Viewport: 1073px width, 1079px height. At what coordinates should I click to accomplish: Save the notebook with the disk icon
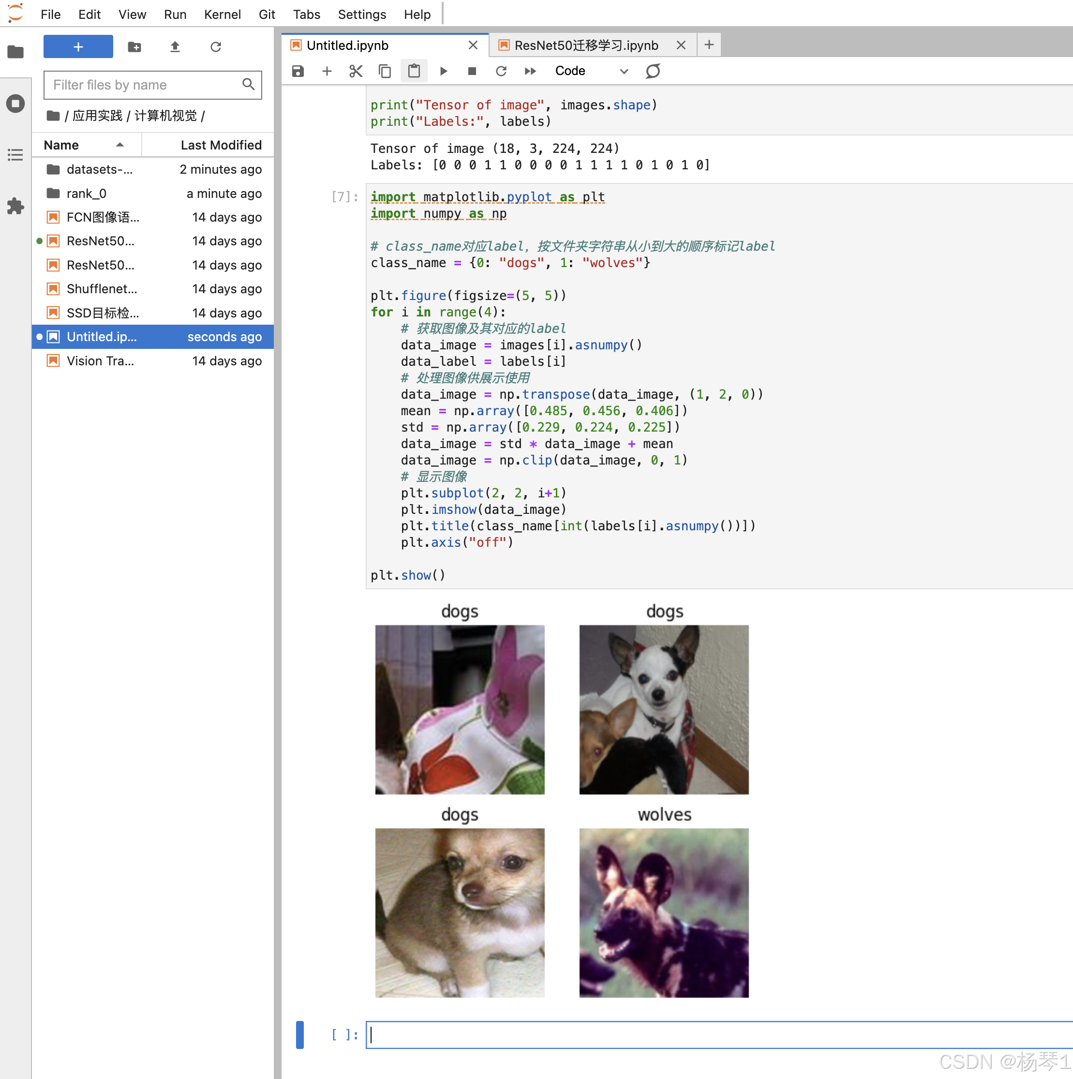298,71
